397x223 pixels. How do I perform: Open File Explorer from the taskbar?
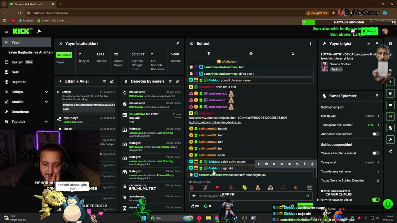[208, 218]
